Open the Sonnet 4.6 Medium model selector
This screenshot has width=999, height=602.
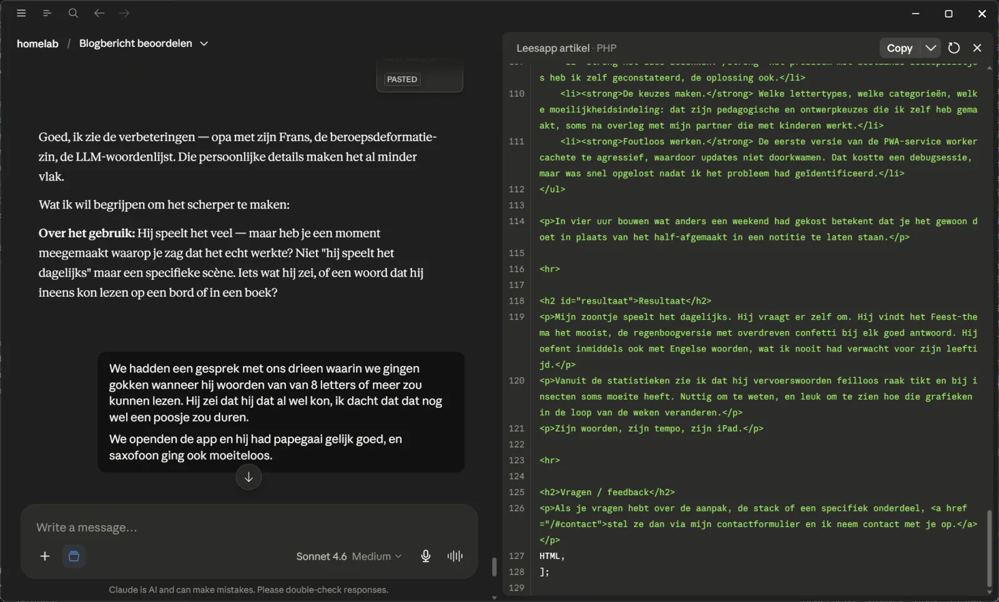point(349,556)
